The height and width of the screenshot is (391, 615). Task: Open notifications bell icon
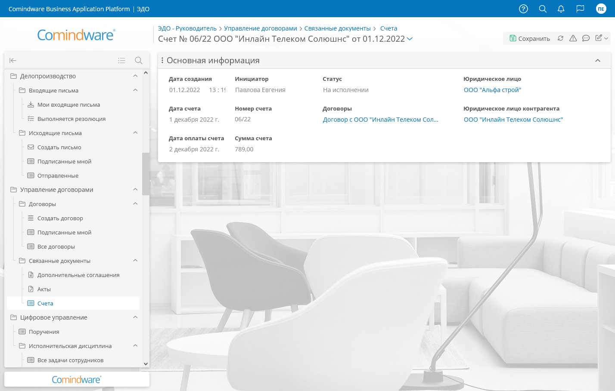[561, 9]
